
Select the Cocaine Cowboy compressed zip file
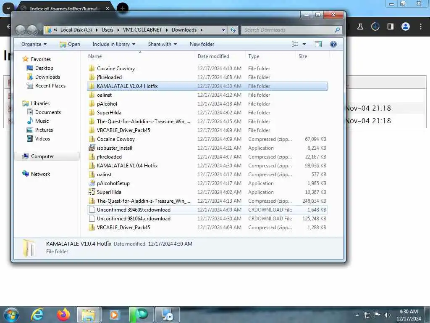click(x=207, y=139)
